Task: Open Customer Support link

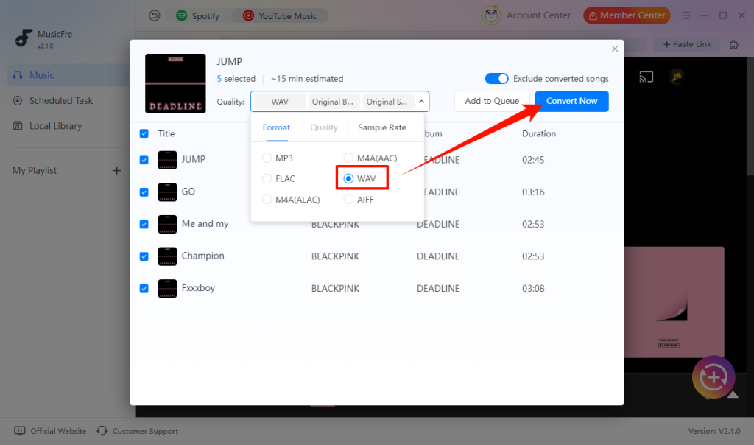Action: (x=138, y=431)
